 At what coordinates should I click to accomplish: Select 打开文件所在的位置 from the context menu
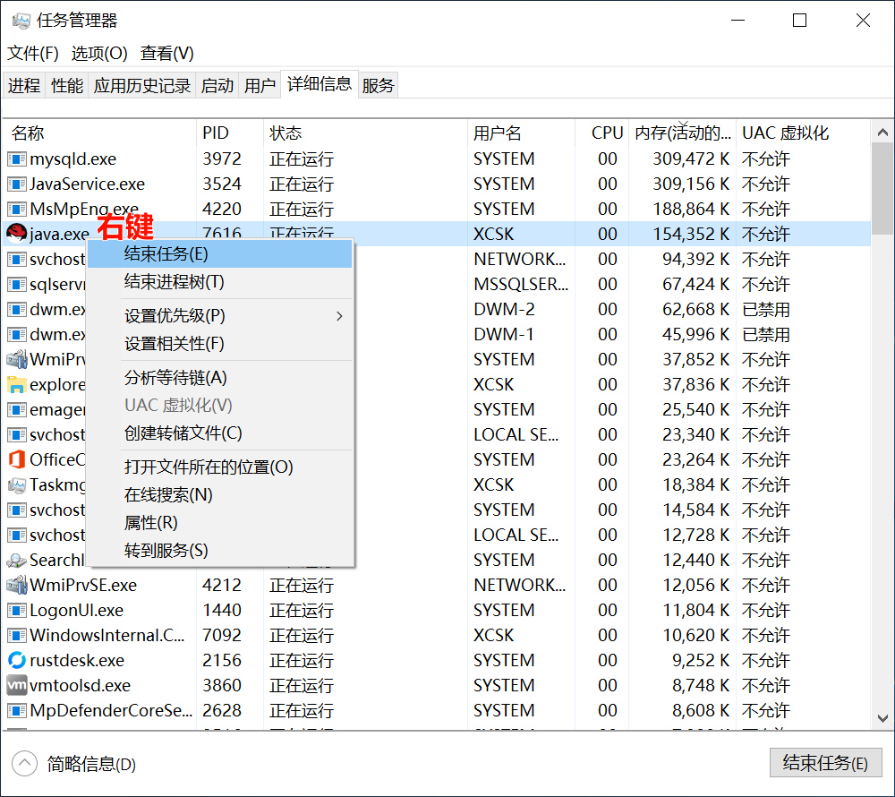point(209,467)
